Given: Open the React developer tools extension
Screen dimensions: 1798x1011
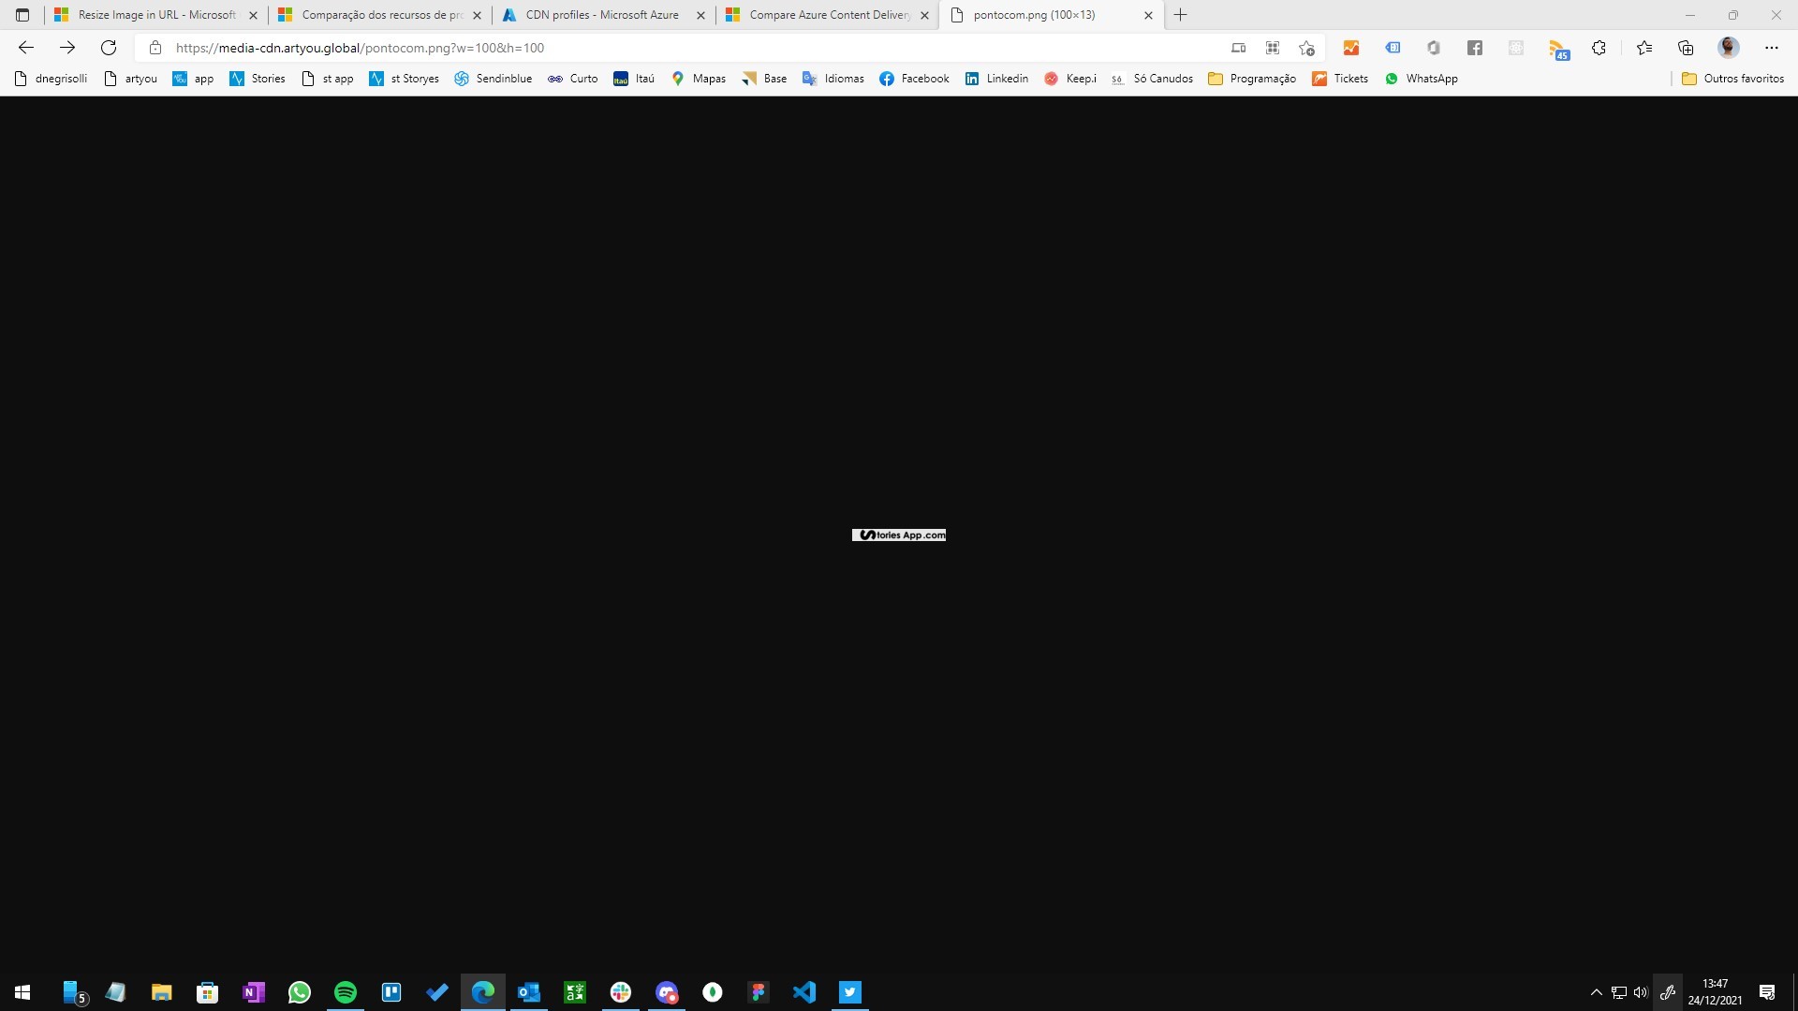Looking at the screenshot, I should [1516, 48].
